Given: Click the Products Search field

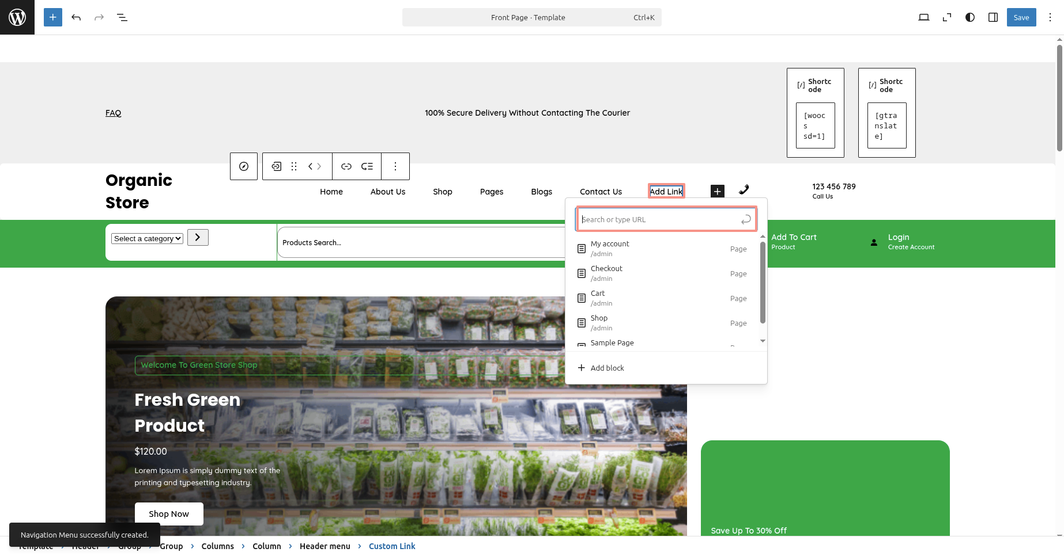Looking at the screenshot, I should (x=421, y=242).
